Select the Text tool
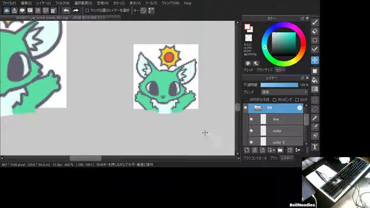Viewport: 370px width, 208px height. pos(314,147)
